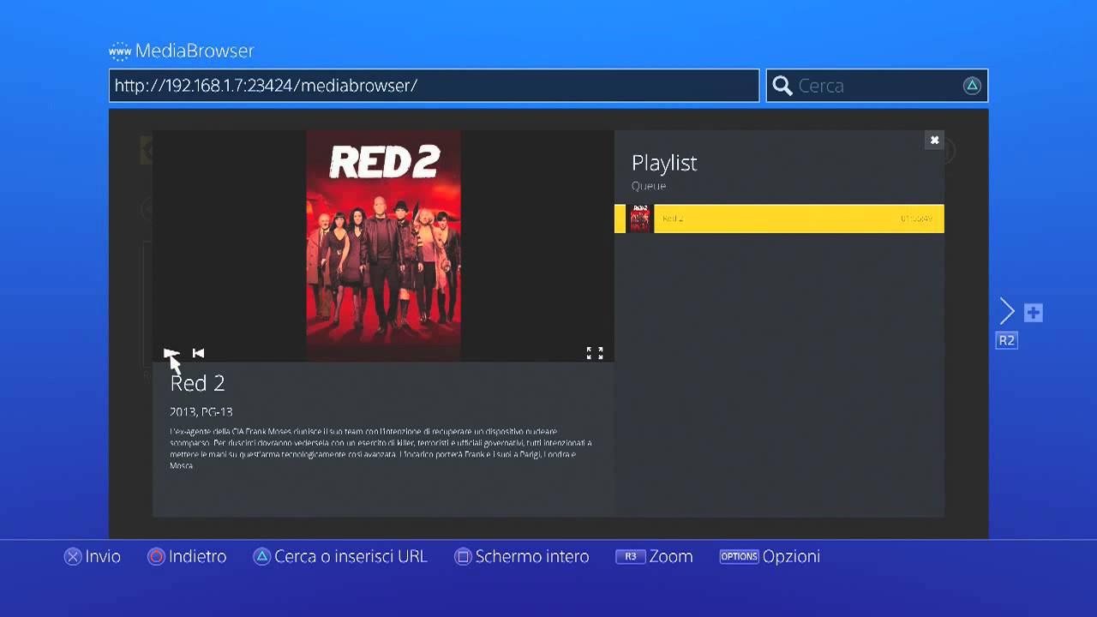Focus the URL address bar
This screenshot has width=1097, height=617.
click(434, 86)
